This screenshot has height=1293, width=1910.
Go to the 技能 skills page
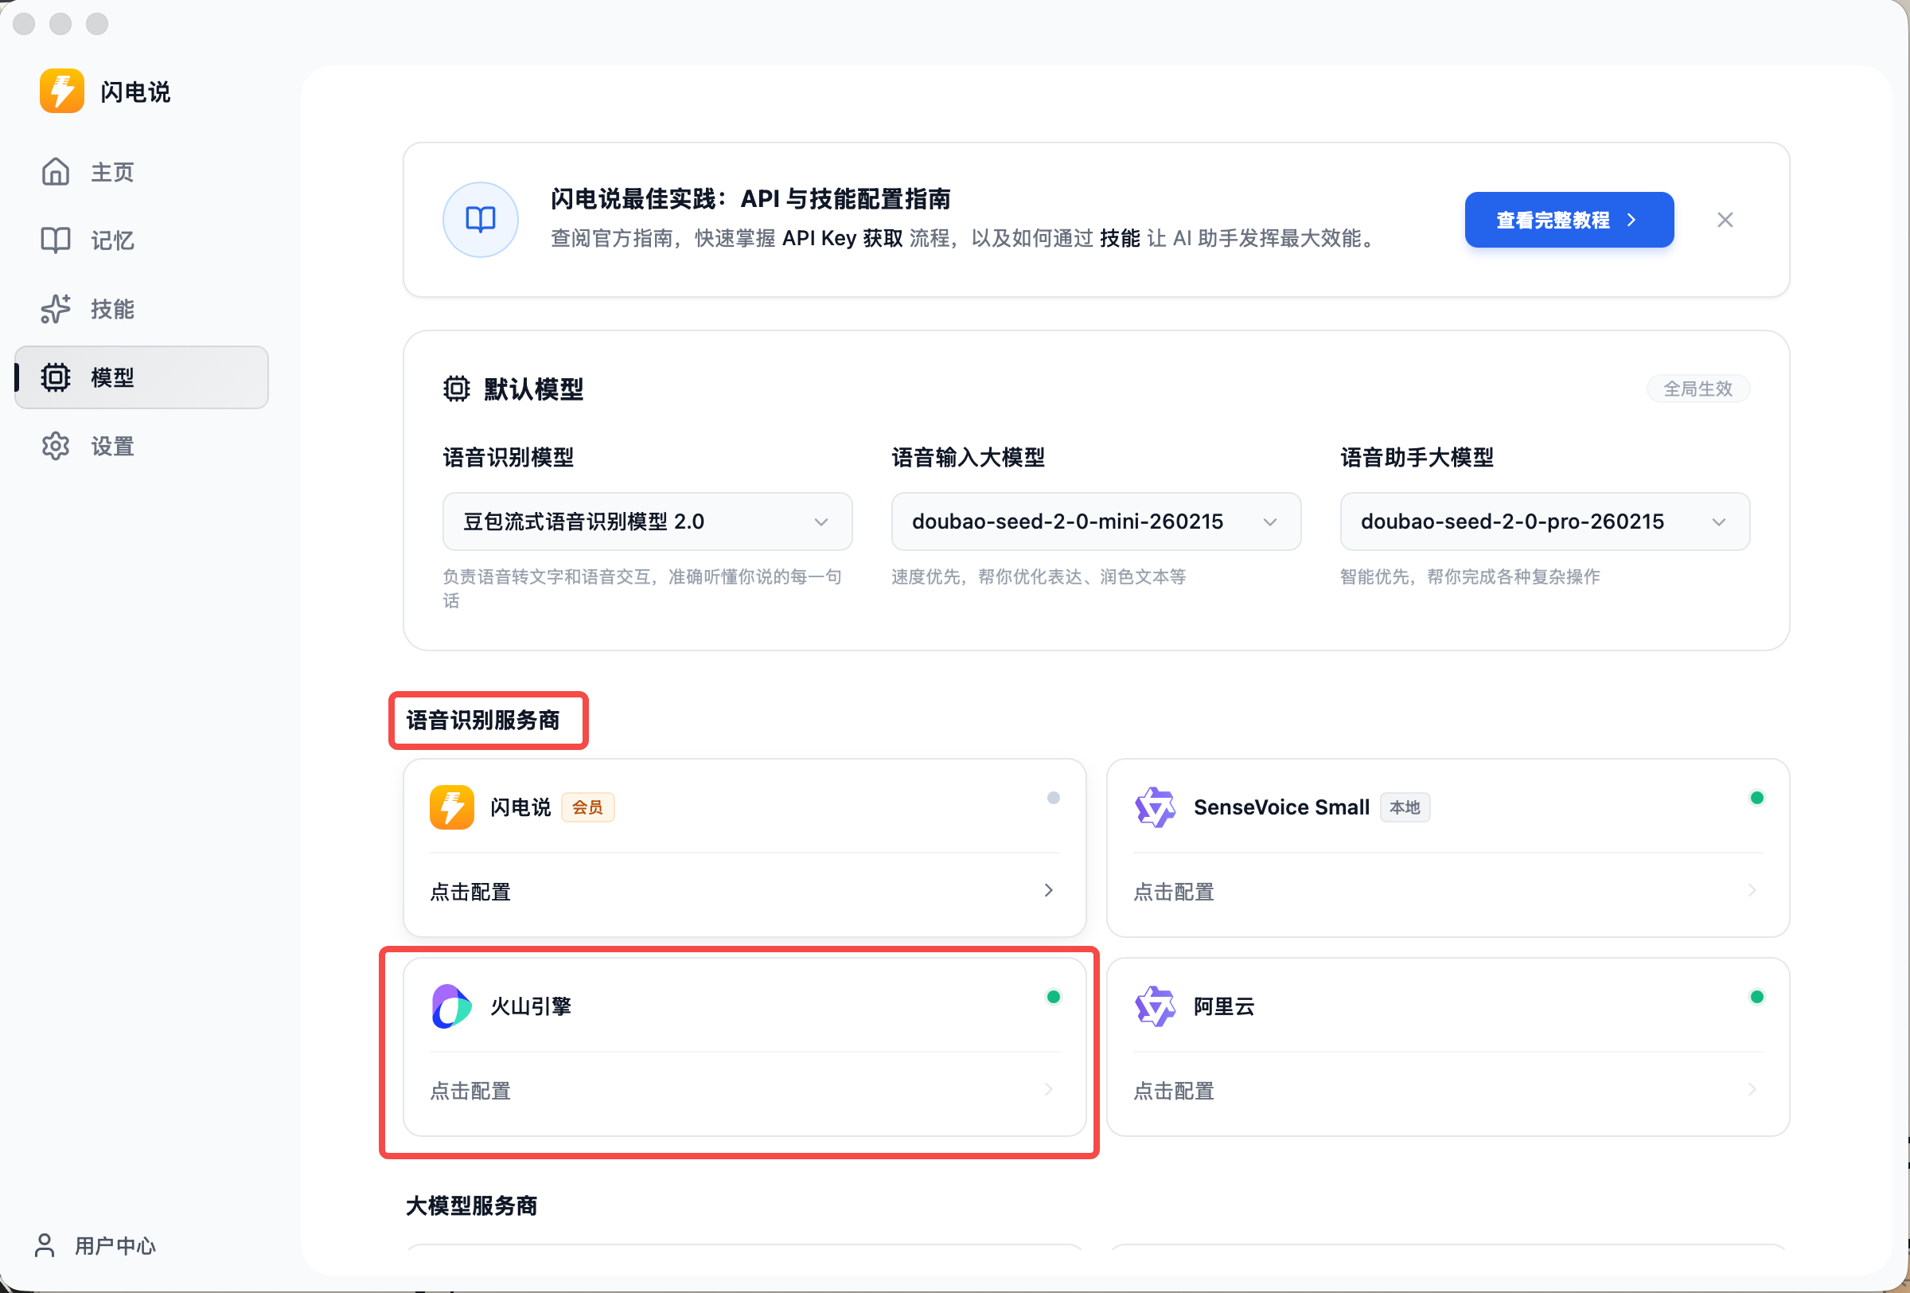142,309
